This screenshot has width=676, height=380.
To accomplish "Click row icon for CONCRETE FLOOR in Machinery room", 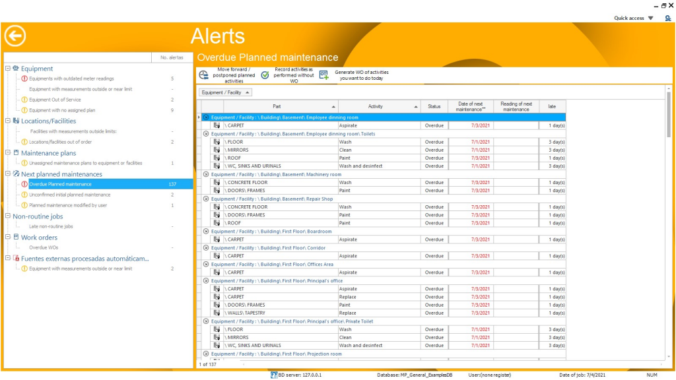I will coord(217,182).
